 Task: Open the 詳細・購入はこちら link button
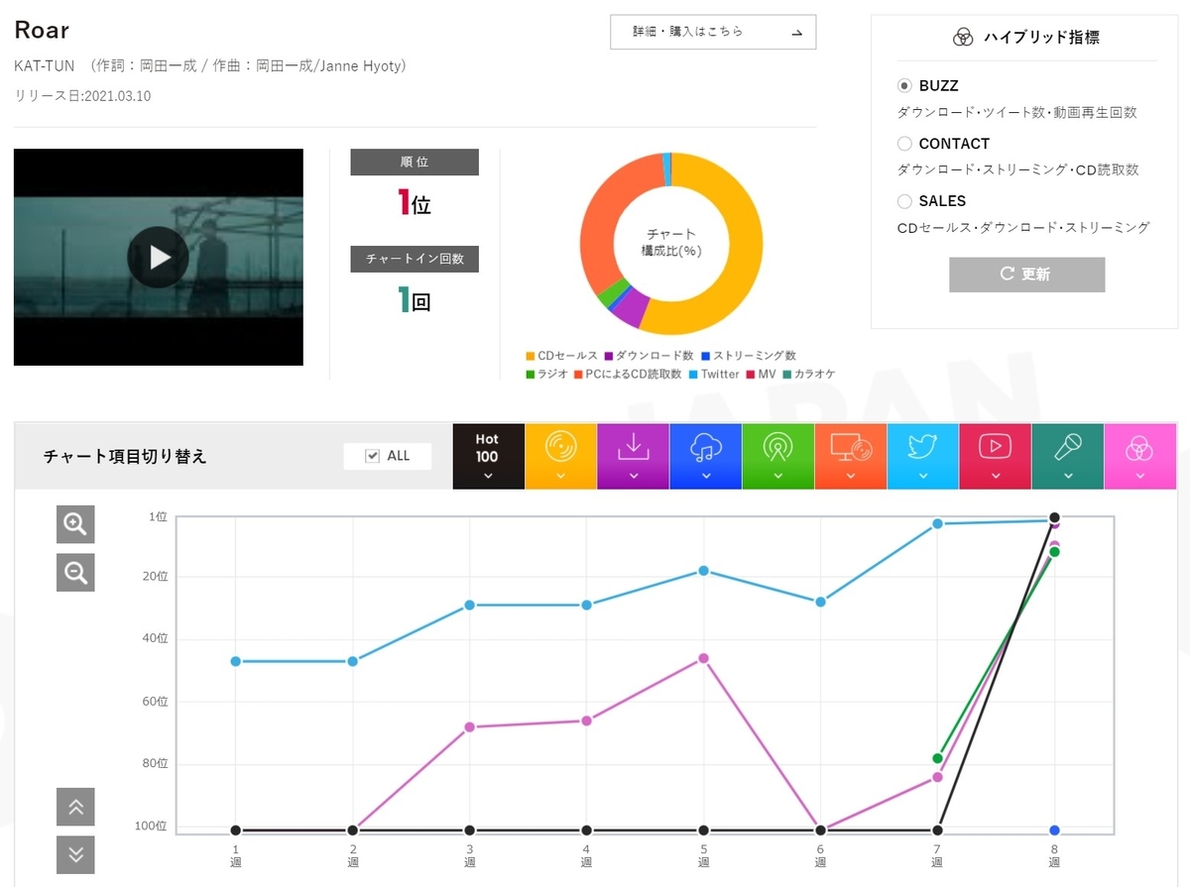click(713, 32)
